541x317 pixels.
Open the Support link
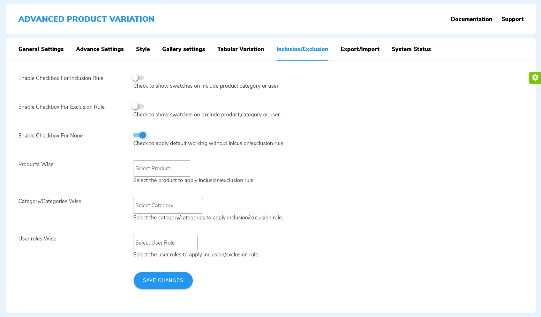point(513,19)
